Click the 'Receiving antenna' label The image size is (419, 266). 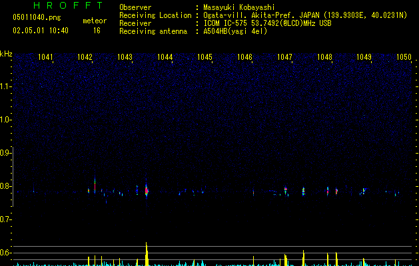153,31
